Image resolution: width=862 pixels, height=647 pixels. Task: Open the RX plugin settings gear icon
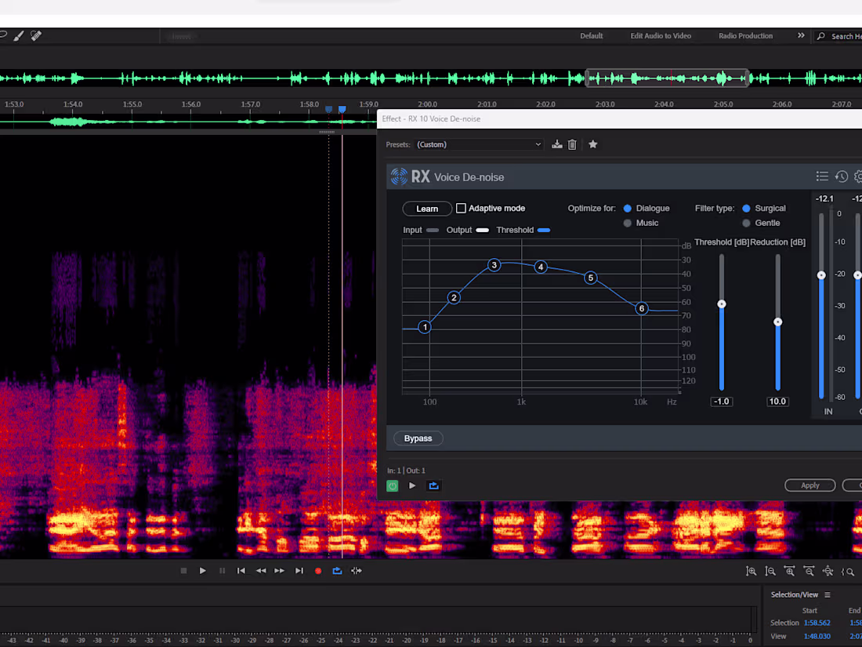coord(858,176)
